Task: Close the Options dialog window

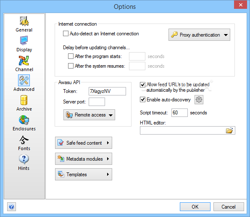Action: 240,5
